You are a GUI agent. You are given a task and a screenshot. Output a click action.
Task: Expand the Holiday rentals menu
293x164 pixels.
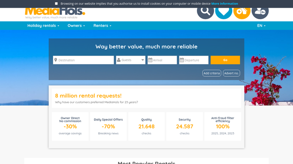(43, 26)
